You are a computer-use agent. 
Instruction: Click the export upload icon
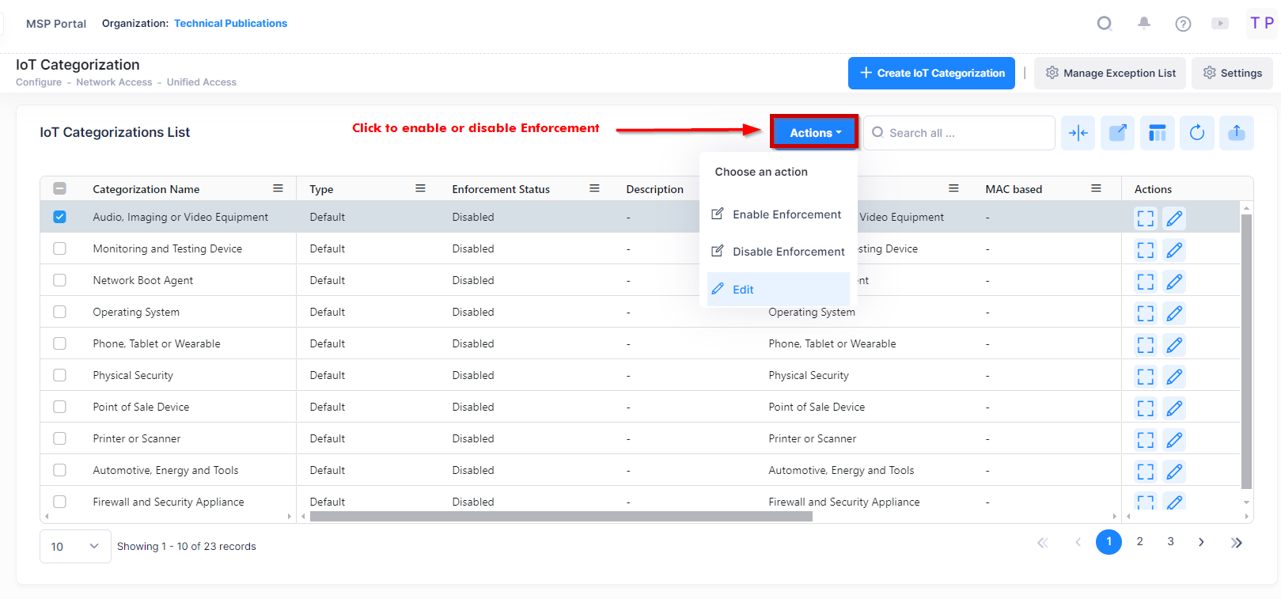[x=1236, y=133]
